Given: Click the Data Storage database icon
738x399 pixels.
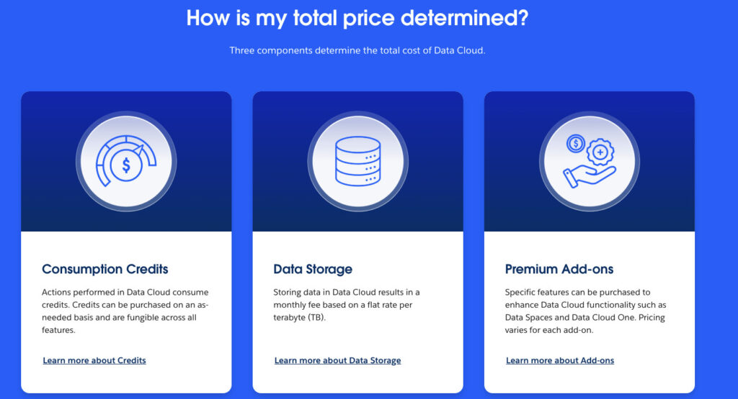Looking at the screenshot, I should (x=357, y=161).
